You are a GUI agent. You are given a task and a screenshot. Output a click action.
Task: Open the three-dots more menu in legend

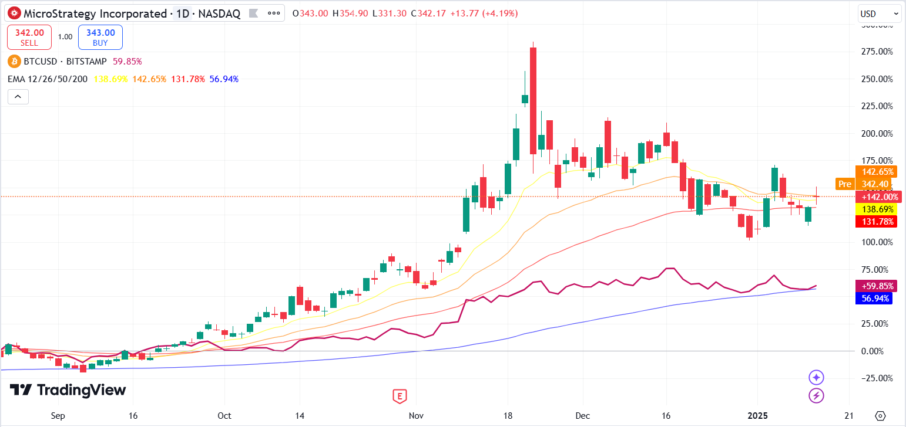[273, 13]
